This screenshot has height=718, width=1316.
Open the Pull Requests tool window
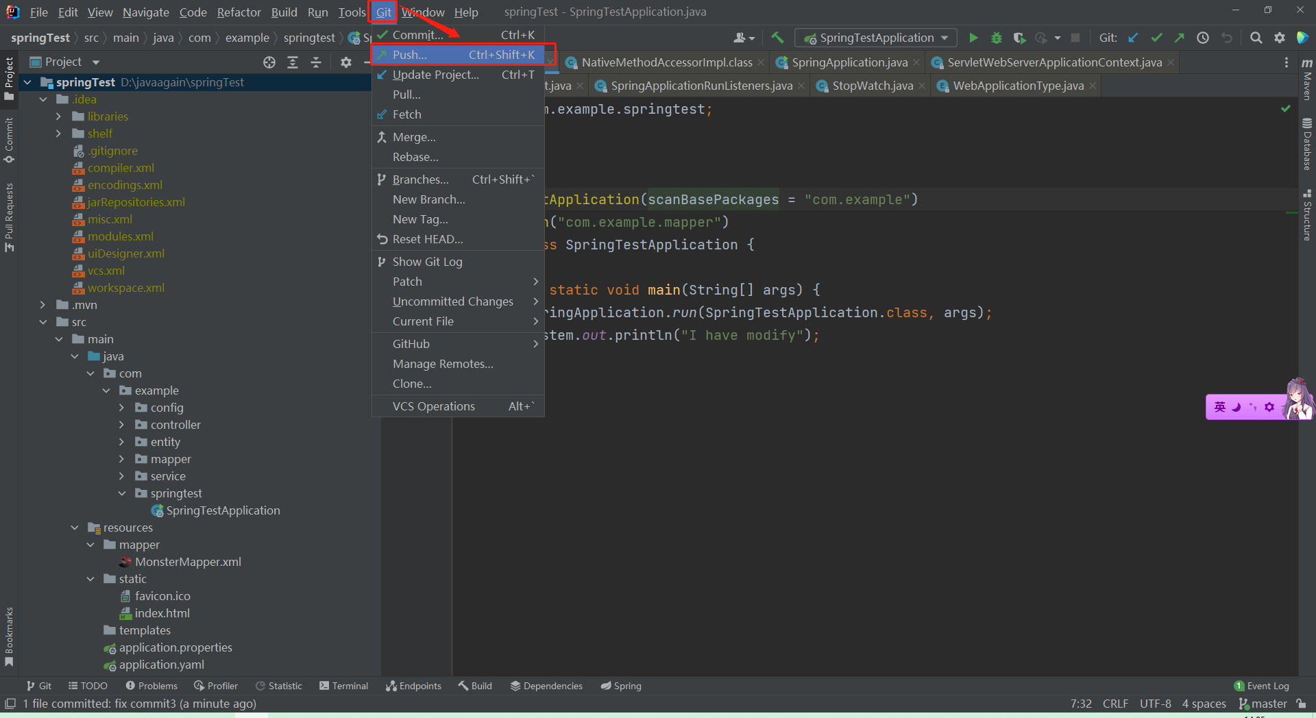[9, 217]
